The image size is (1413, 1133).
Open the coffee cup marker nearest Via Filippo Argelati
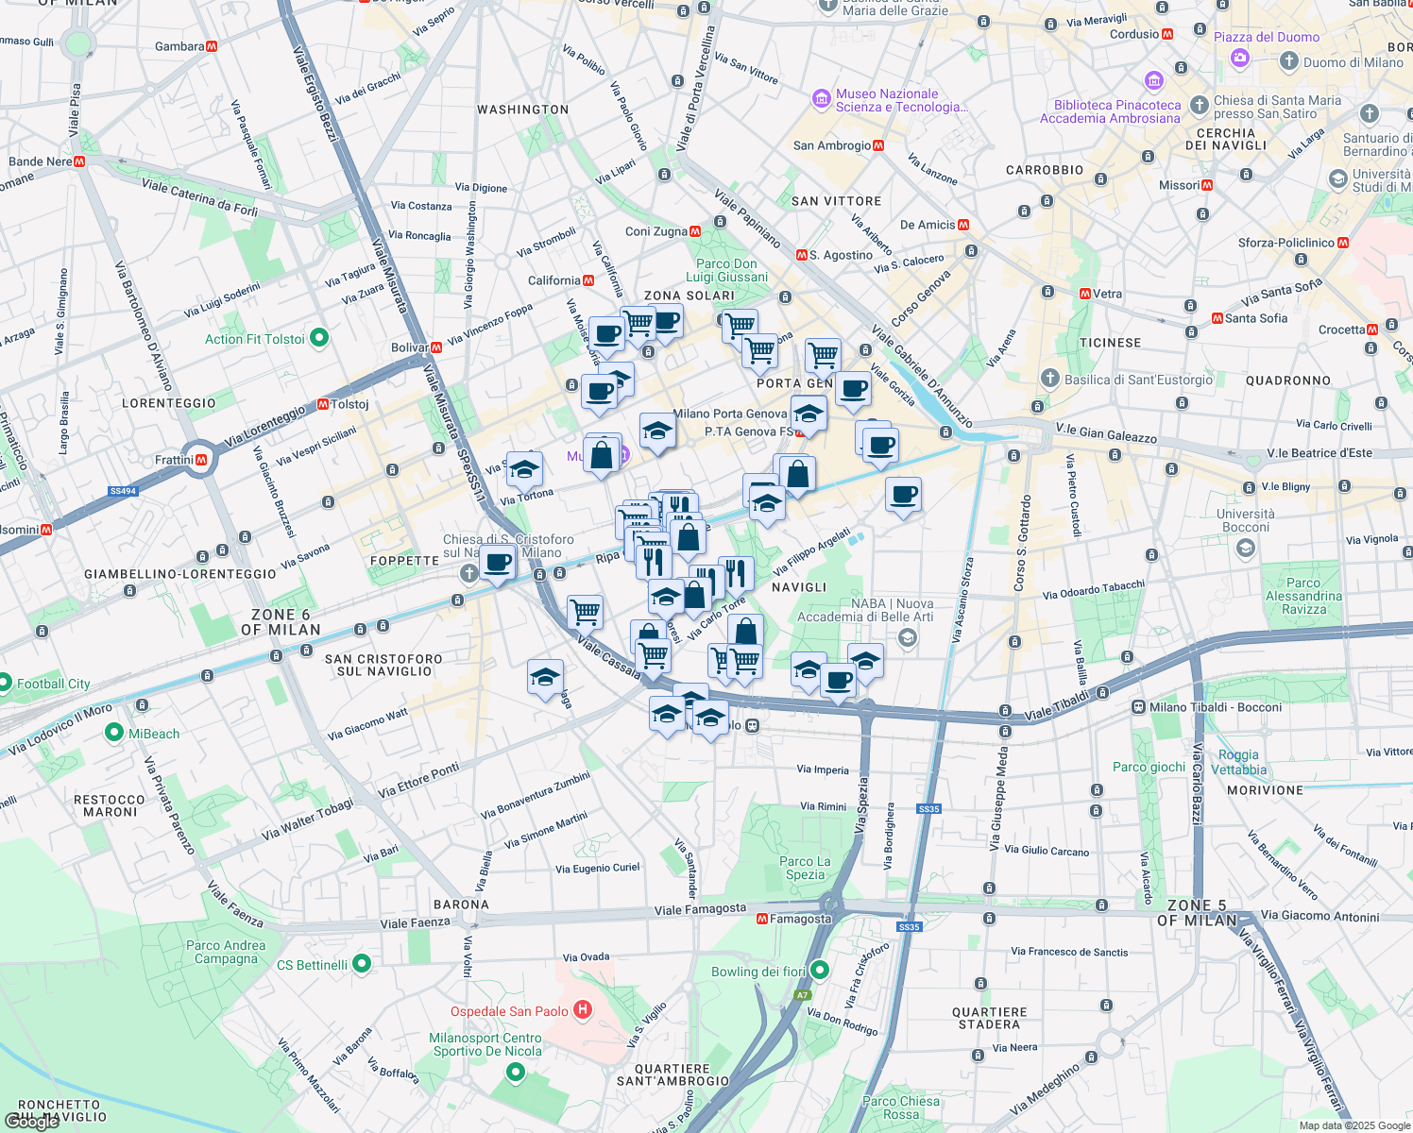[903, 496]
